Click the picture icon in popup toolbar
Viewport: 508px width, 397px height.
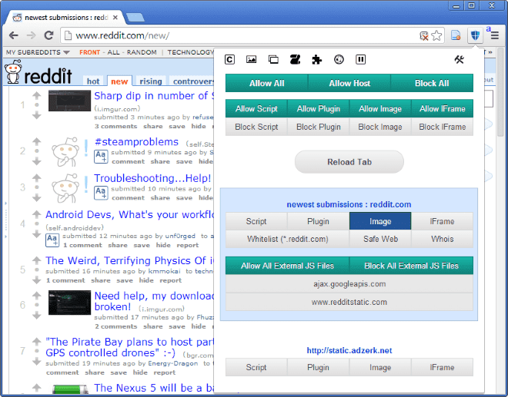pyautogui.click(x=251, y=59)
